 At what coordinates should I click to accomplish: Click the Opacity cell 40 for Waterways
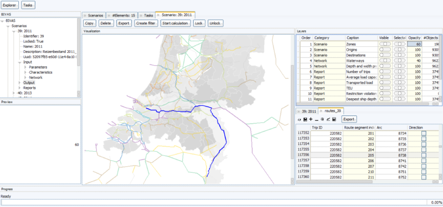tap(414, 61)
